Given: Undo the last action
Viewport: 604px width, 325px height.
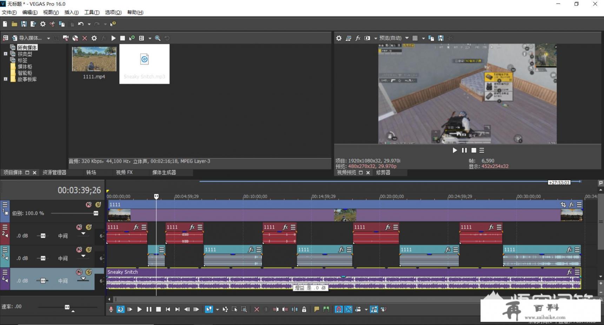Looking at the screenshot, I should 81,24.
